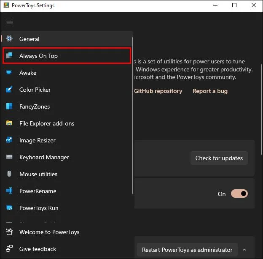
Task: Close the PowerToys Settings window
Action: 254,5
